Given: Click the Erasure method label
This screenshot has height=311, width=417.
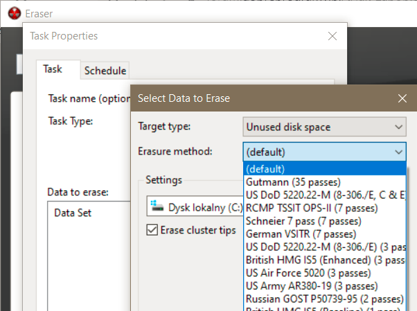Looking at the screenshot, I should click(175, 152).
